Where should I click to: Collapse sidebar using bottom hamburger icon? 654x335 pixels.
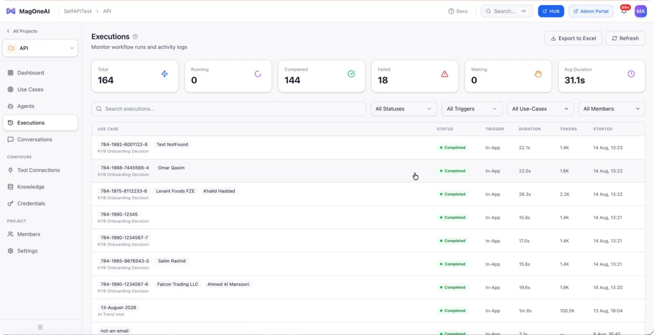point(40,327)
